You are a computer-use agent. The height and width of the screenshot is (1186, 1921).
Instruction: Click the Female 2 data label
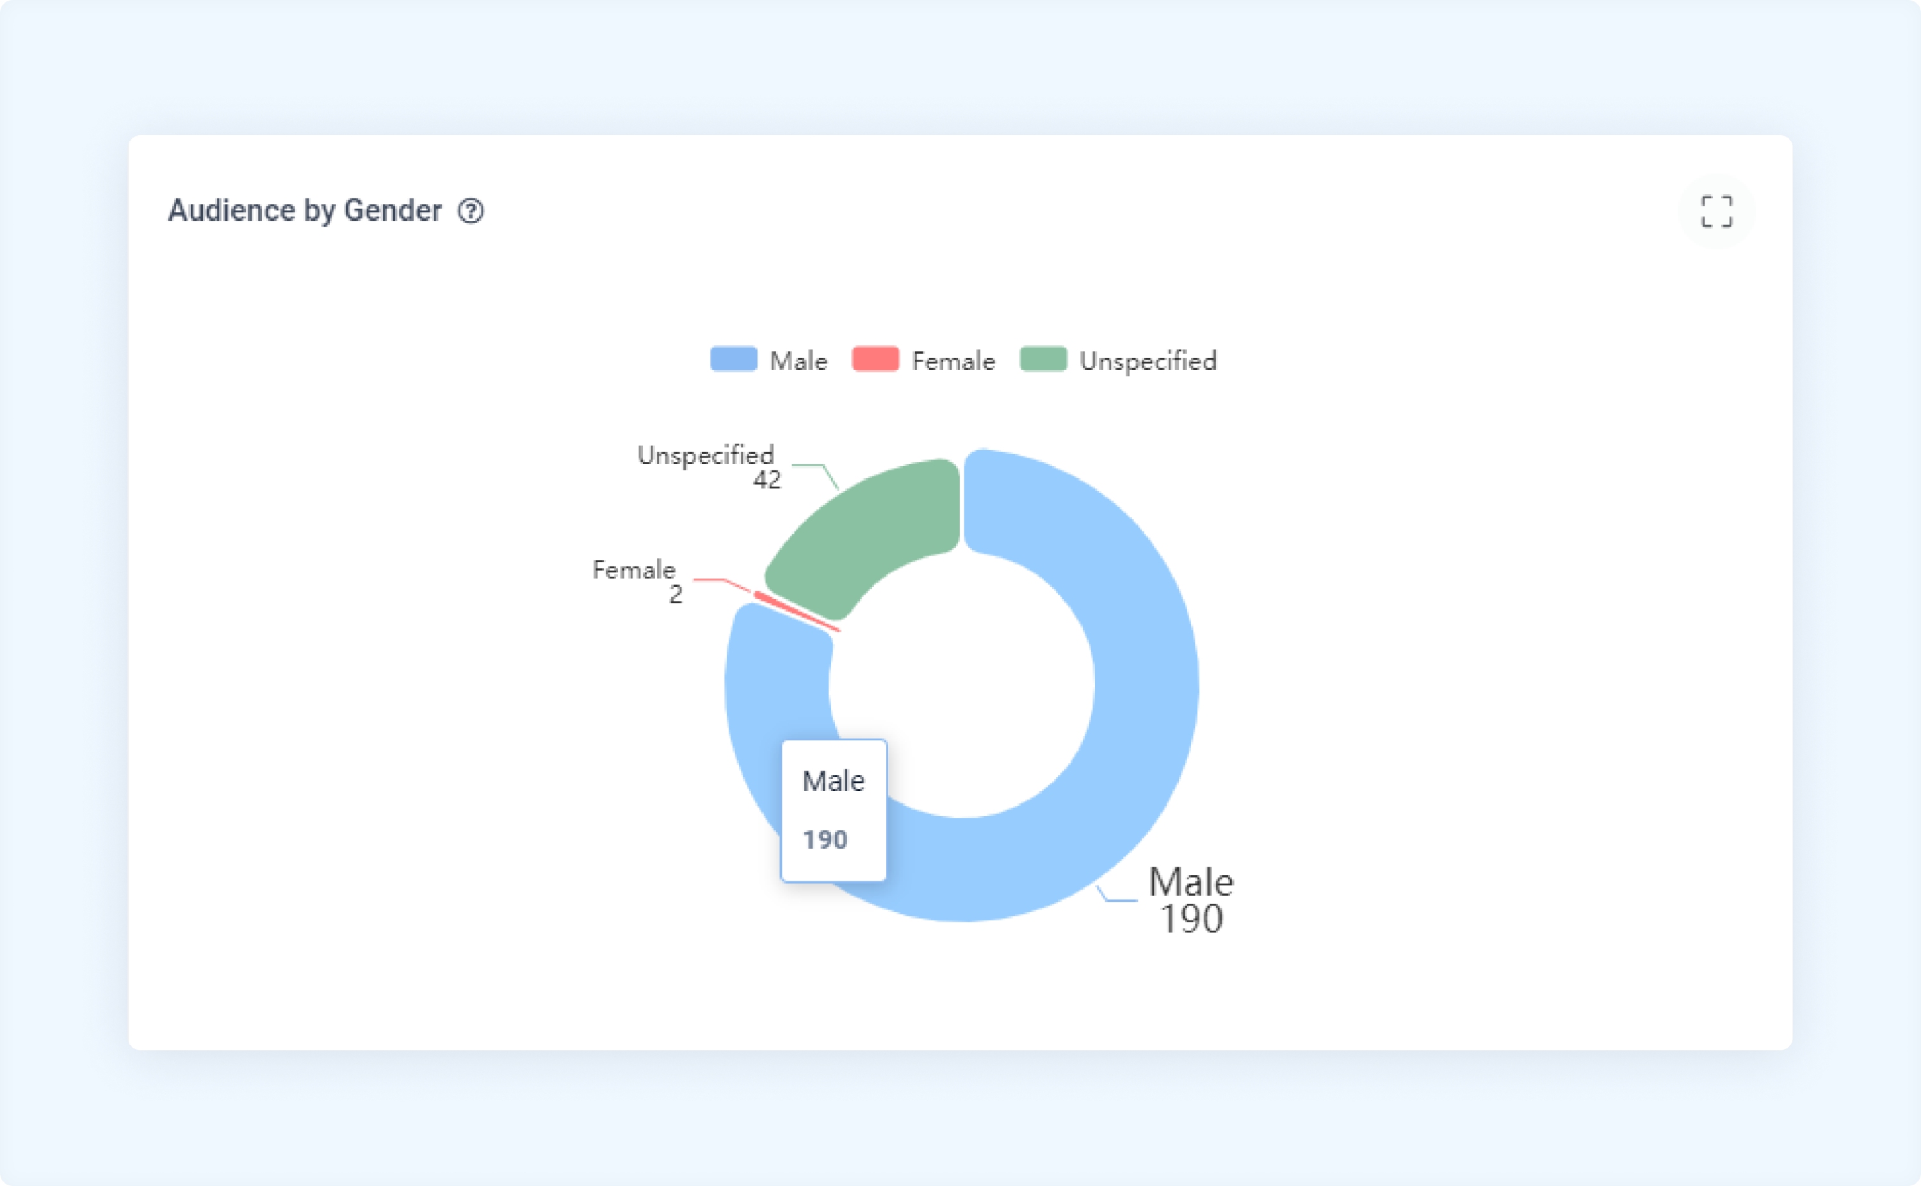[636, 581]
